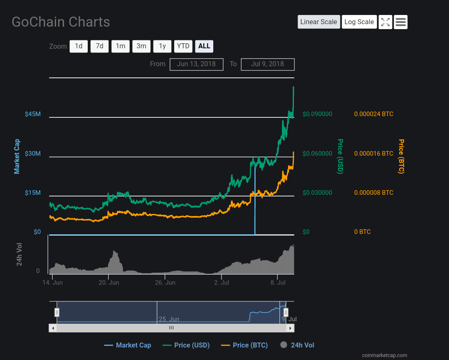449x360 pixels.
Task: Click the 25. Jun navigator label
Action: [x=169, y=319]
